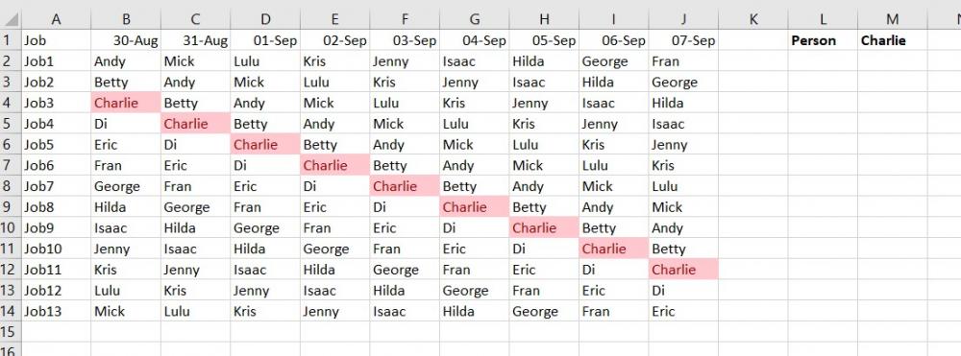Click the Person label in L1

[813, 40]
